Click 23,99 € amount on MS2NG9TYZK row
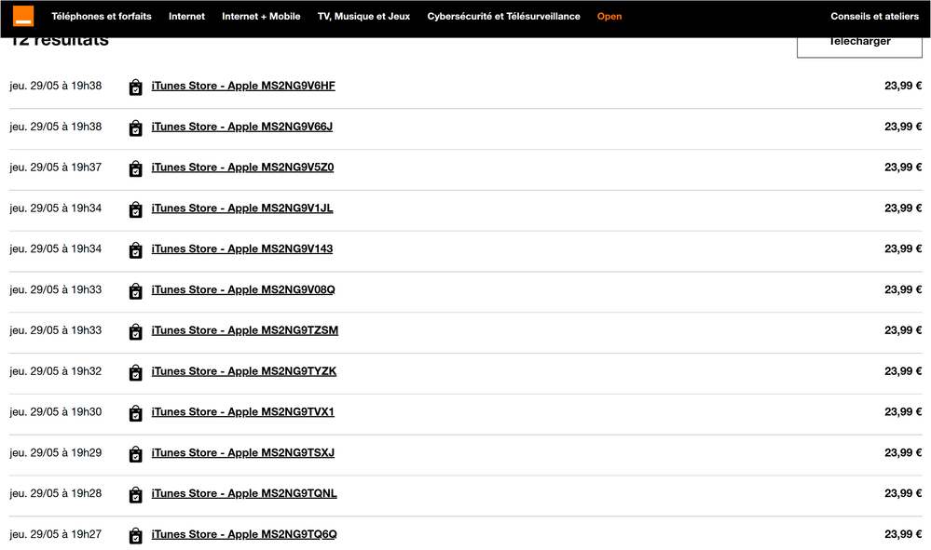The height and width of the screenshot is (550, 931). click(903, 371)
